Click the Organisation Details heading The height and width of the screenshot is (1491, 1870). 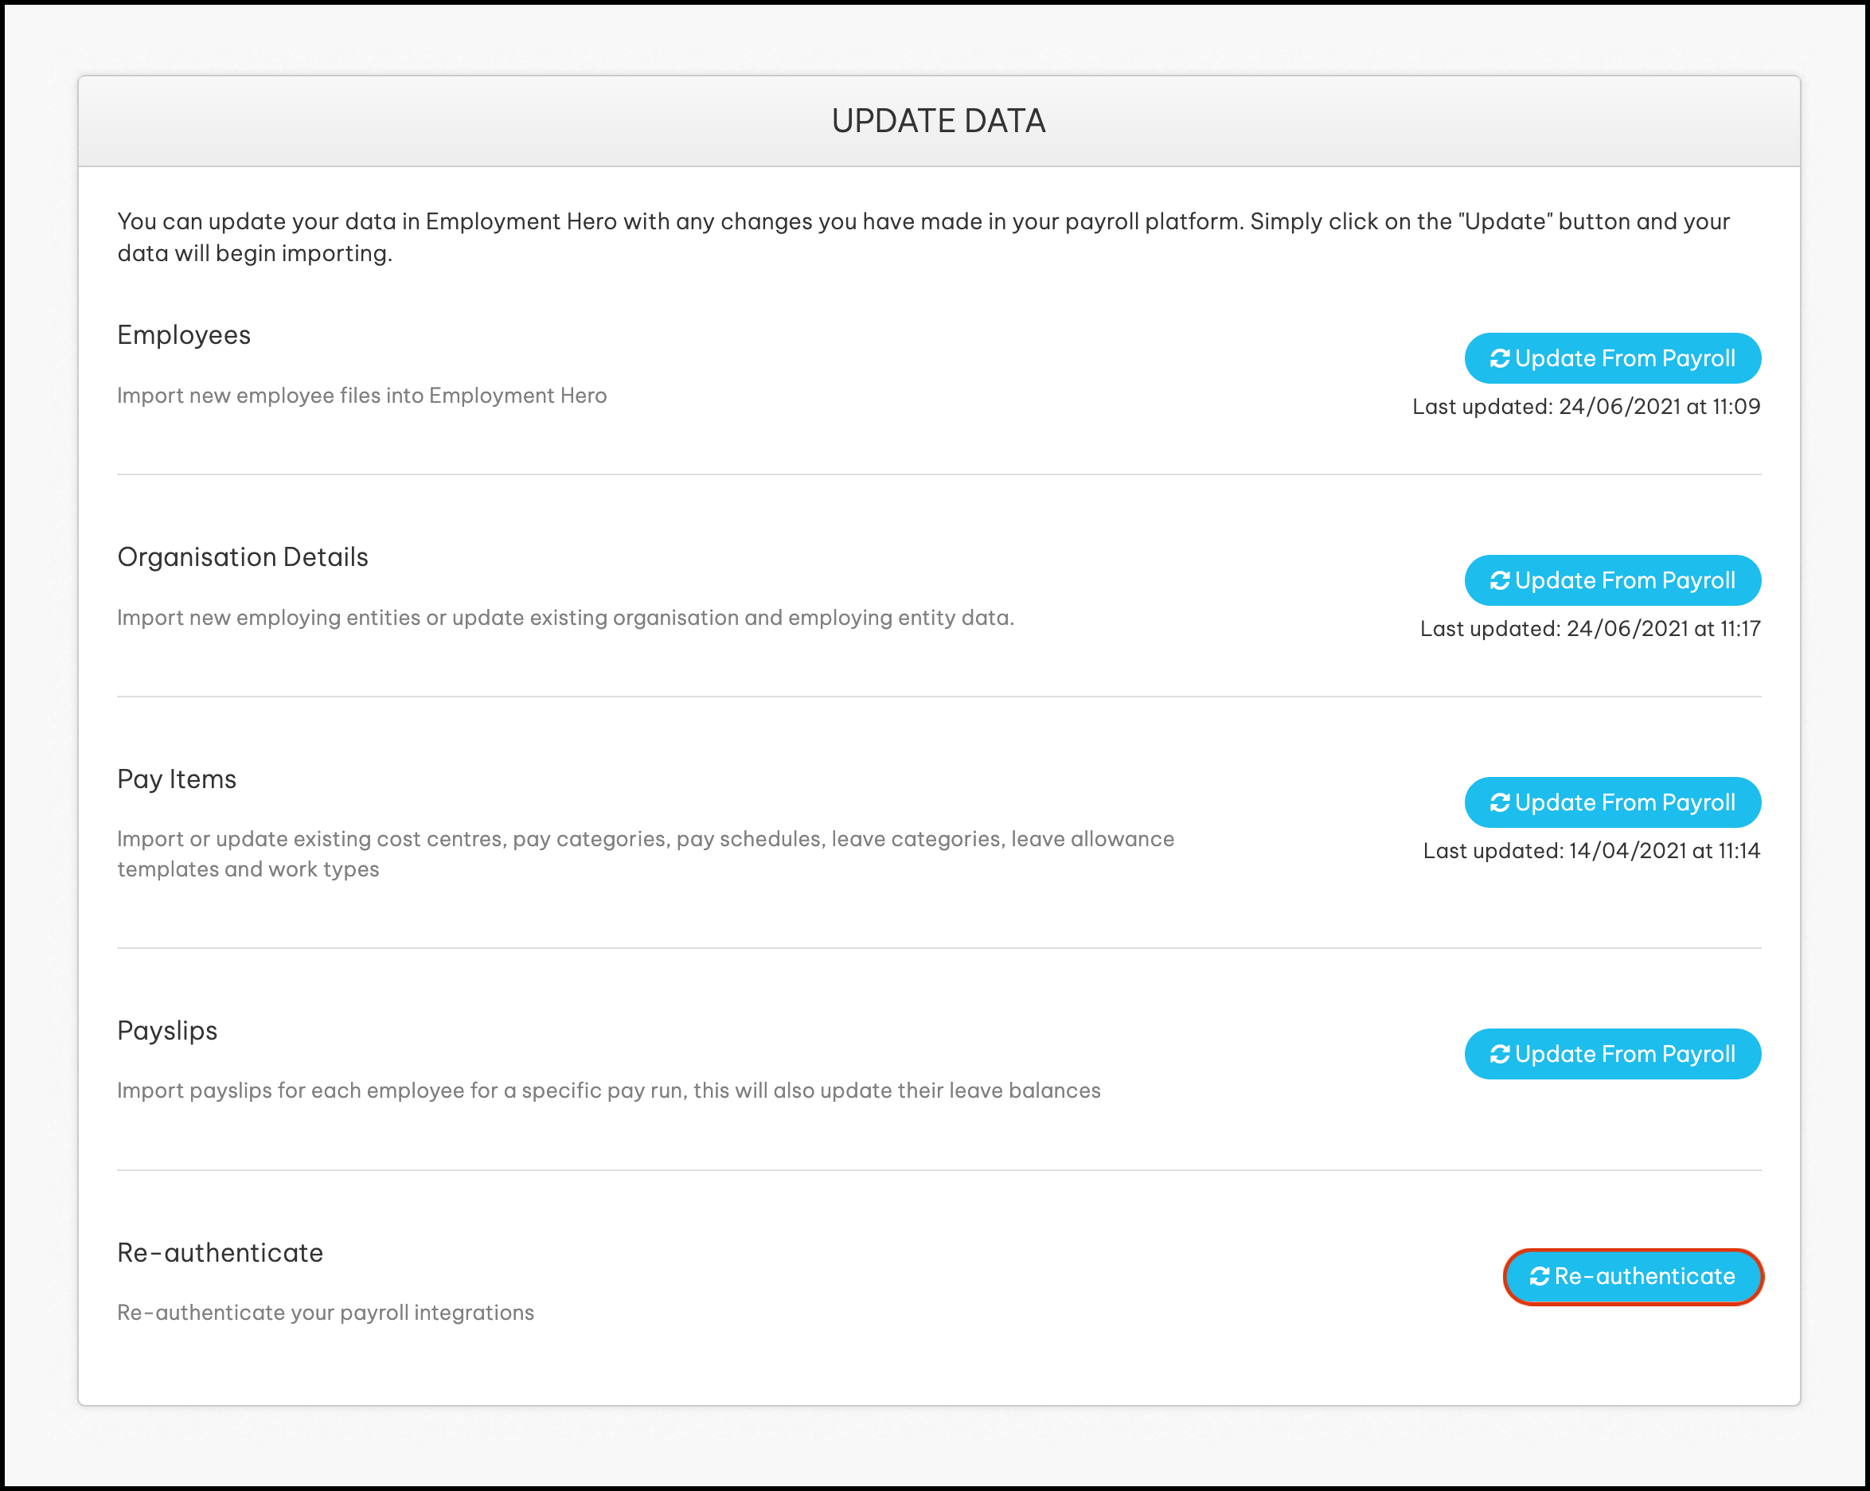[243, 558]
